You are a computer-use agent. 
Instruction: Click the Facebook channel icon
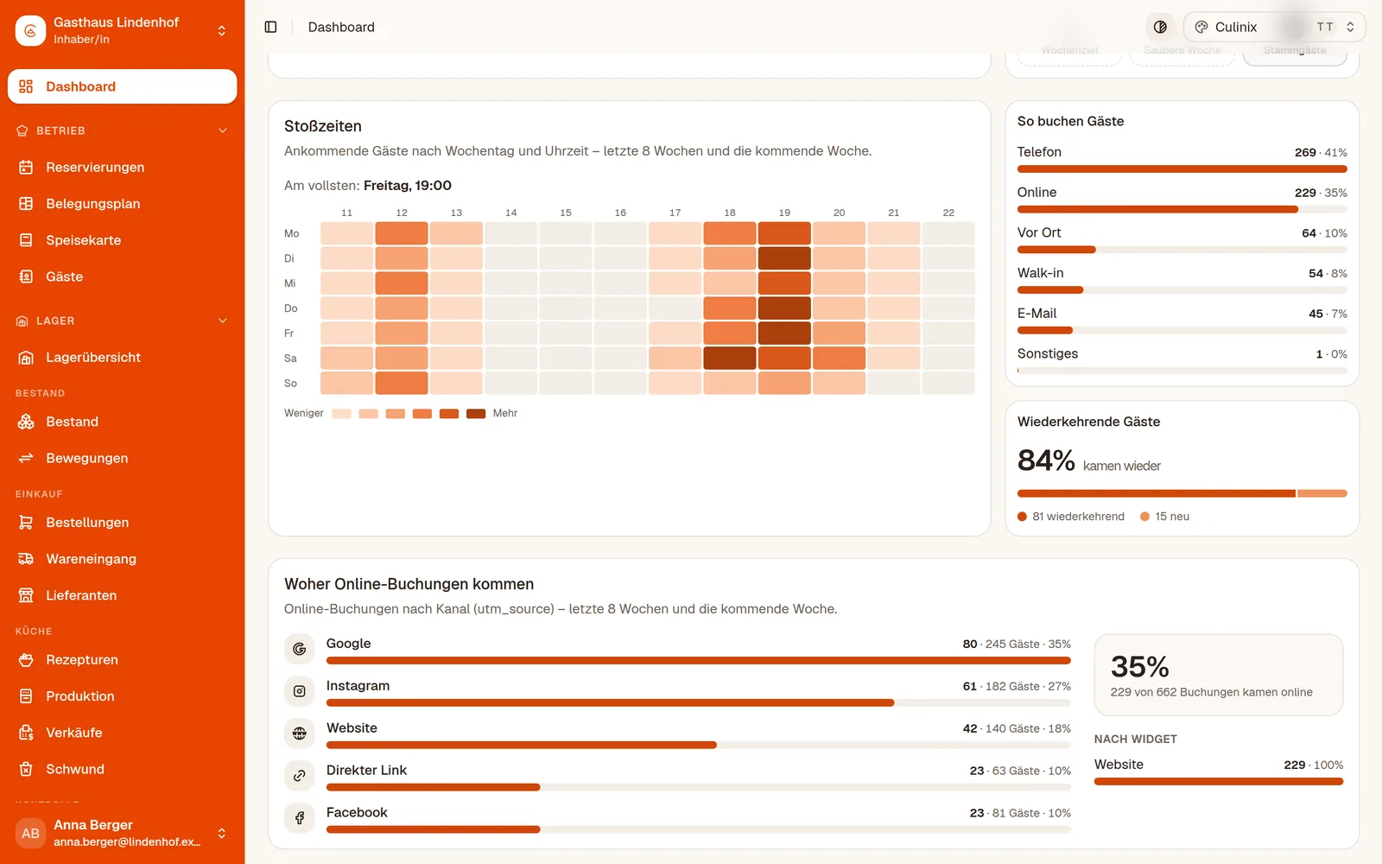[x=300, y=818]
